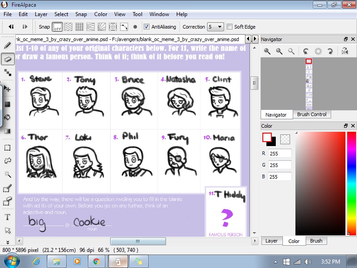This screenshot has width=357, height=268.
Task: Open the Tool menu
Action: (x=137, y=14)
